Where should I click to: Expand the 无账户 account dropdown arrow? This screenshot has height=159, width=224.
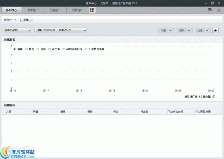[15, 20]
